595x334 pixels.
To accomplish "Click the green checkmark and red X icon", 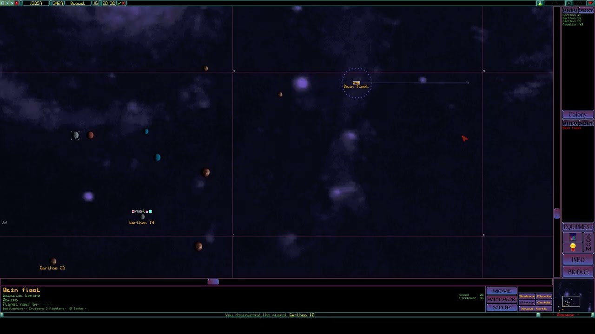I will 121,3.
